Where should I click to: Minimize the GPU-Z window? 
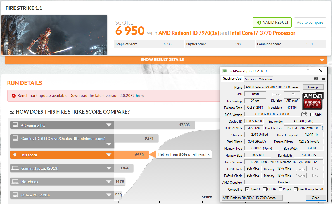click(295, 71)
